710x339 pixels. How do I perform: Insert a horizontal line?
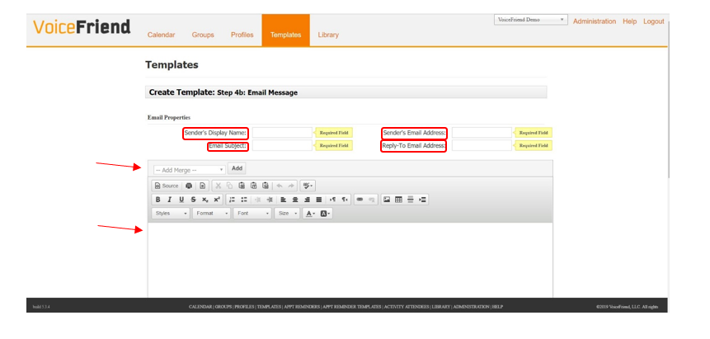pyautogui.click(x=411, y=200)
